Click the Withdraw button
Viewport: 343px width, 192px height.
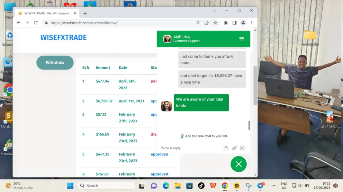click(x=55, y=62)
